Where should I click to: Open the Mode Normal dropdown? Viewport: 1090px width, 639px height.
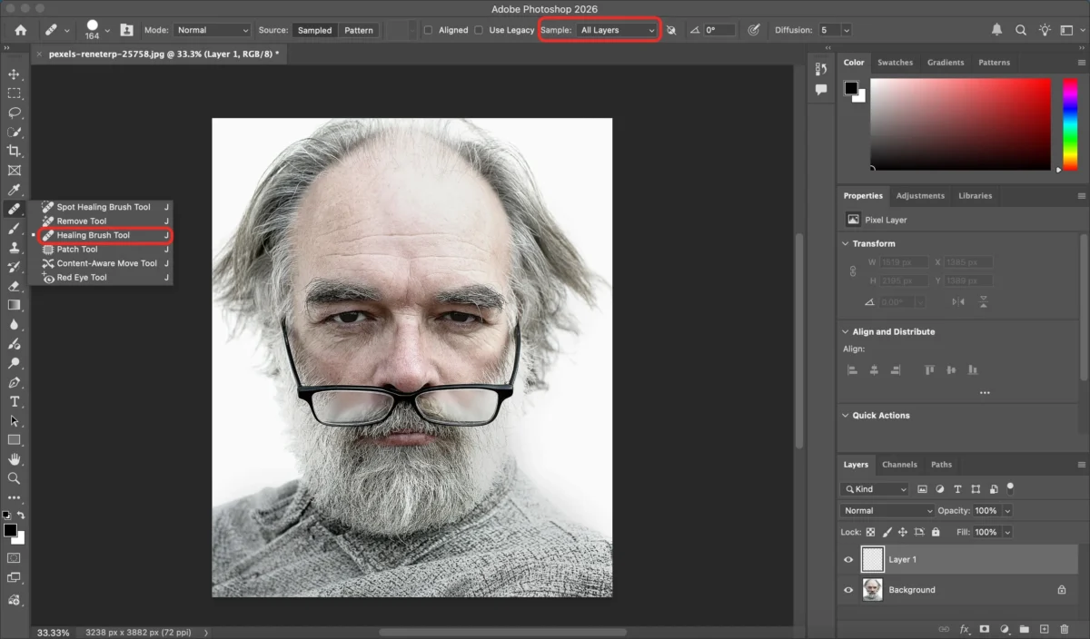[213, 30]
